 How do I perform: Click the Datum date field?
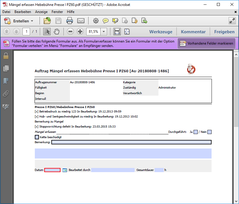click(52, 170)
